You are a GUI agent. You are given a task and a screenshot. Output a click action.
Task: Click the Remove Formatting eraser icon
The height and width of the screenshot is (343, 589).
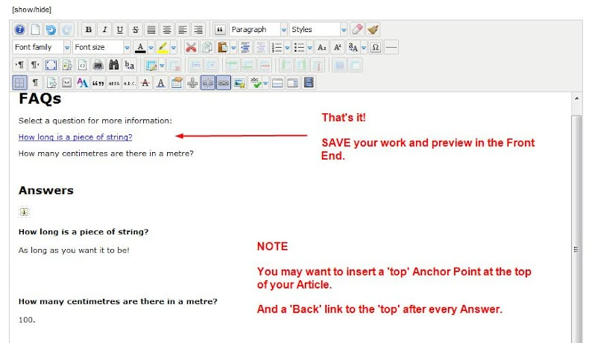point(357,29)
